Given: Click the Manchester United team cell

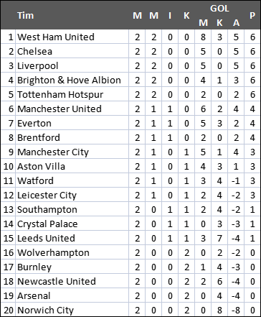Looking at the screenshot, I should [x=72, y=109].
